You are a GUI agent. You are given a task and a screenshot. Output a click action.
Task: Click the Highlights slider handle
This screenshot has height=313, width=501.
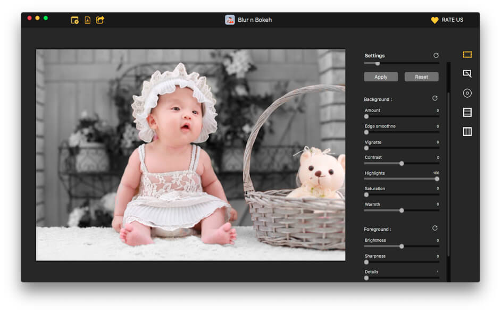click(437, 179)
